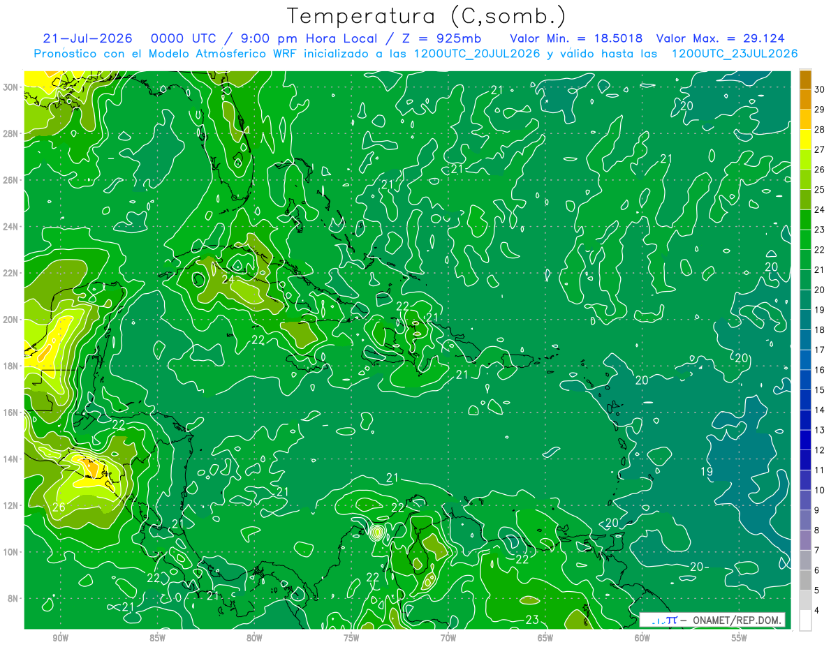Click the "10N" latitude axis label
This screenshot has width=838, height=647.
pos(10,552)
